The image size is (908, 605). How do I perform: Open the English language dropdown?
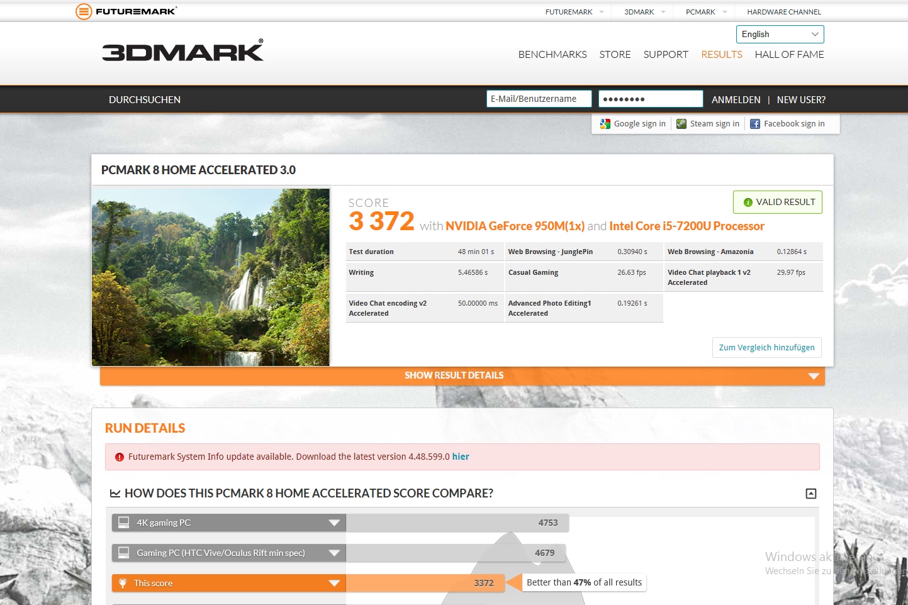point(780,34)
